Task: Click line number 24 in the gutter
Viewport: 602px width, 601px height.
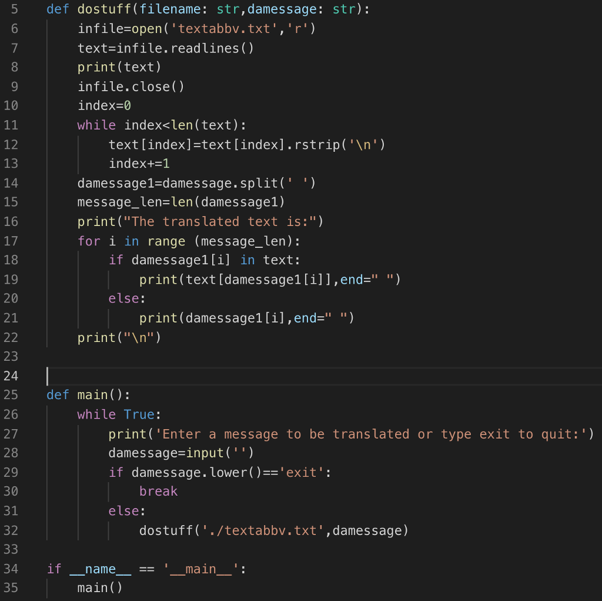Action: [11, 376]
